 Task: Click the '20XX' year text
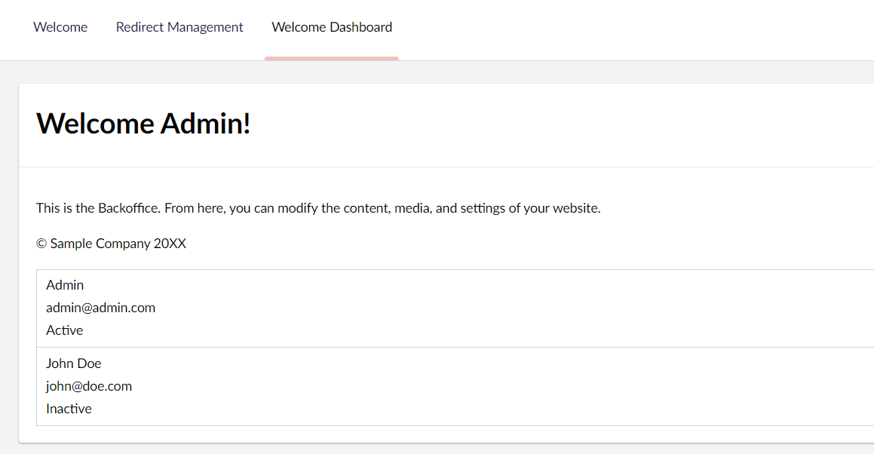click(x=170, y=244)
